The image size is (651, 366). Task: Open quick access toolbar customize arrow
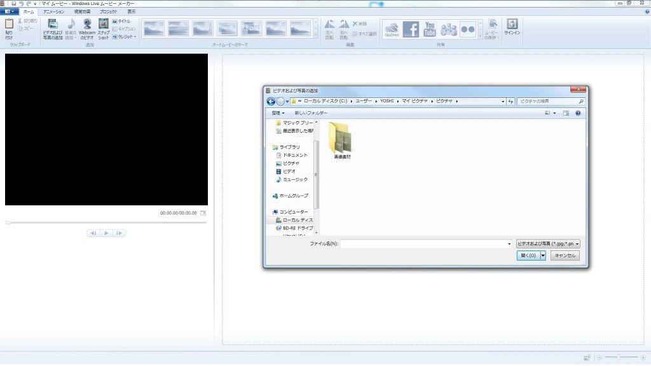pyautogui.click(x=35, y=4)
